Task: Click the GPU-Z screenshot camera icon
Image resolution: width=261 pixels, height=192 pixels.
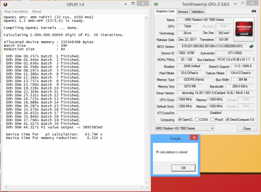Action: click(x=254, y=11)
